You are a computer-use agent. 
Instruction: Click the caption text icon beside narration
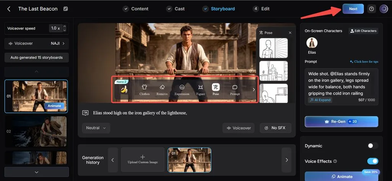point(85,113)
